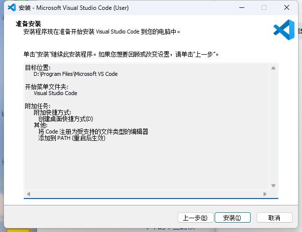The width and height of the screenshot is (302, 232).
Task: Click the horizontal scroll right arrow
Action: (x=265, y=194)
